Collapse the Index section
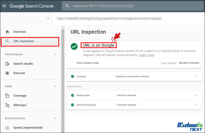This screenshot has width=205, height=133. click(55, 86)
